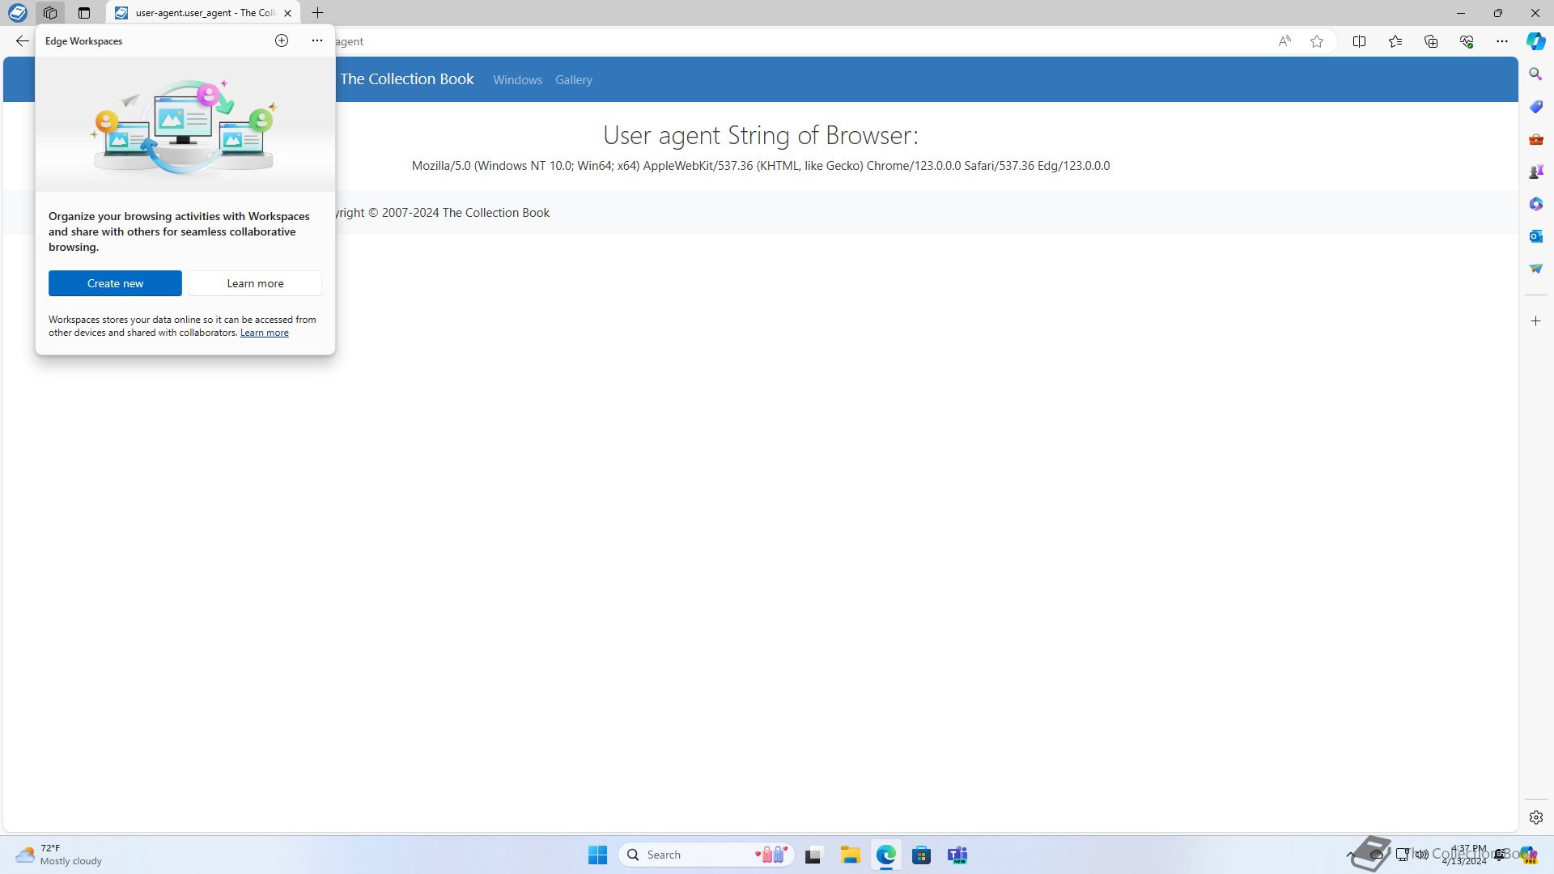Select the user agent string text
Viewport: 1554px width, 874px height.
point(761,166)
